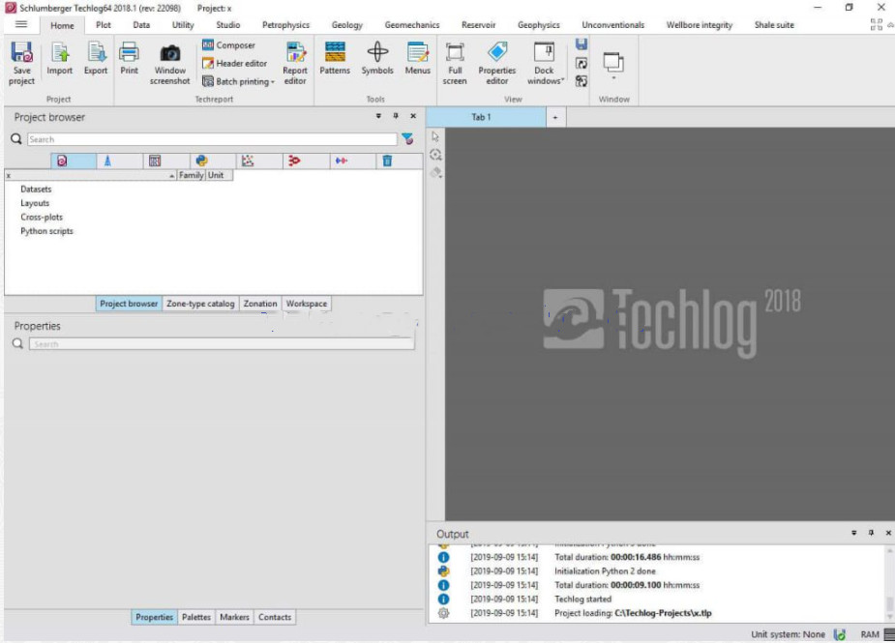Open the Report editor
The height and width of the screenshot is (643, 895).
coord(295,64)
